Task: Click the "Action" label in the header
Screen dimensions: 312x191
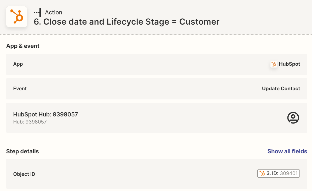Action: 54,12
